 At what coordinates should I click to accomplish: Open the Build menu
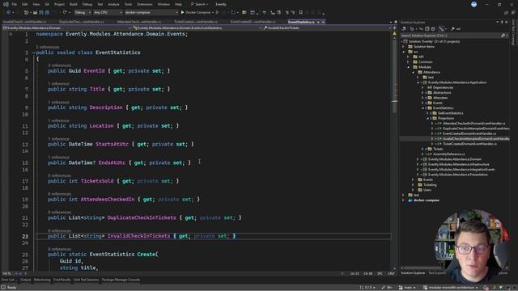pyautogui.click(x=74, y=4)
